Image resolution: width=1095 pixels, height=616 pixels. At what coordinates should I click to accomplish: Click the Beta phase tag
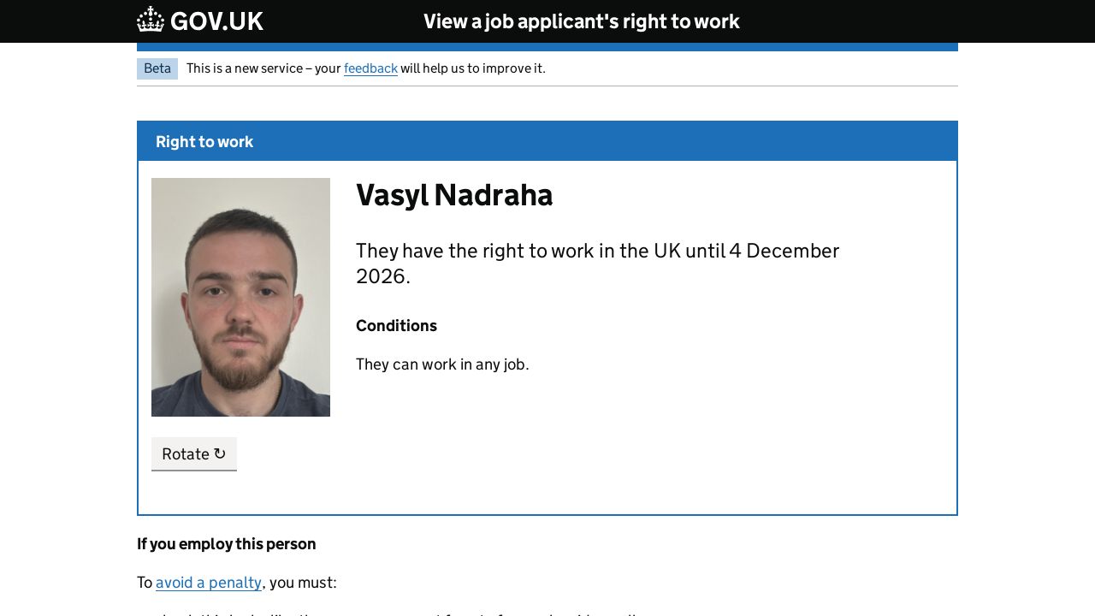click(157, 68)
